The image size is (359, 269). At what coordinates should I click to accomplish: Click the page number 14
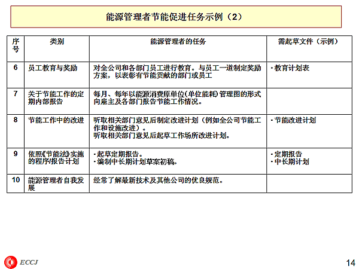tap(351, 263)
